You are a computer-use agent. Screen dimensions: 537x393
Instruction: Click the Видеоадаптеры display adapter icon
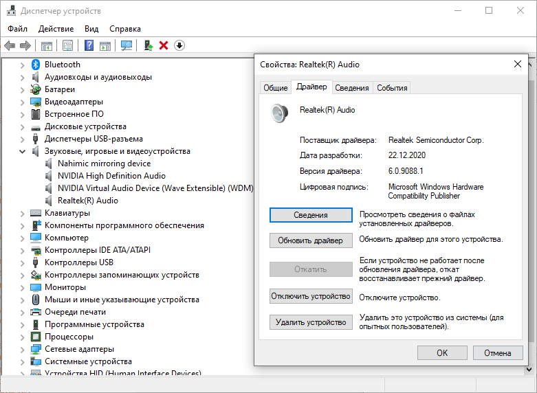click(36, 102)
